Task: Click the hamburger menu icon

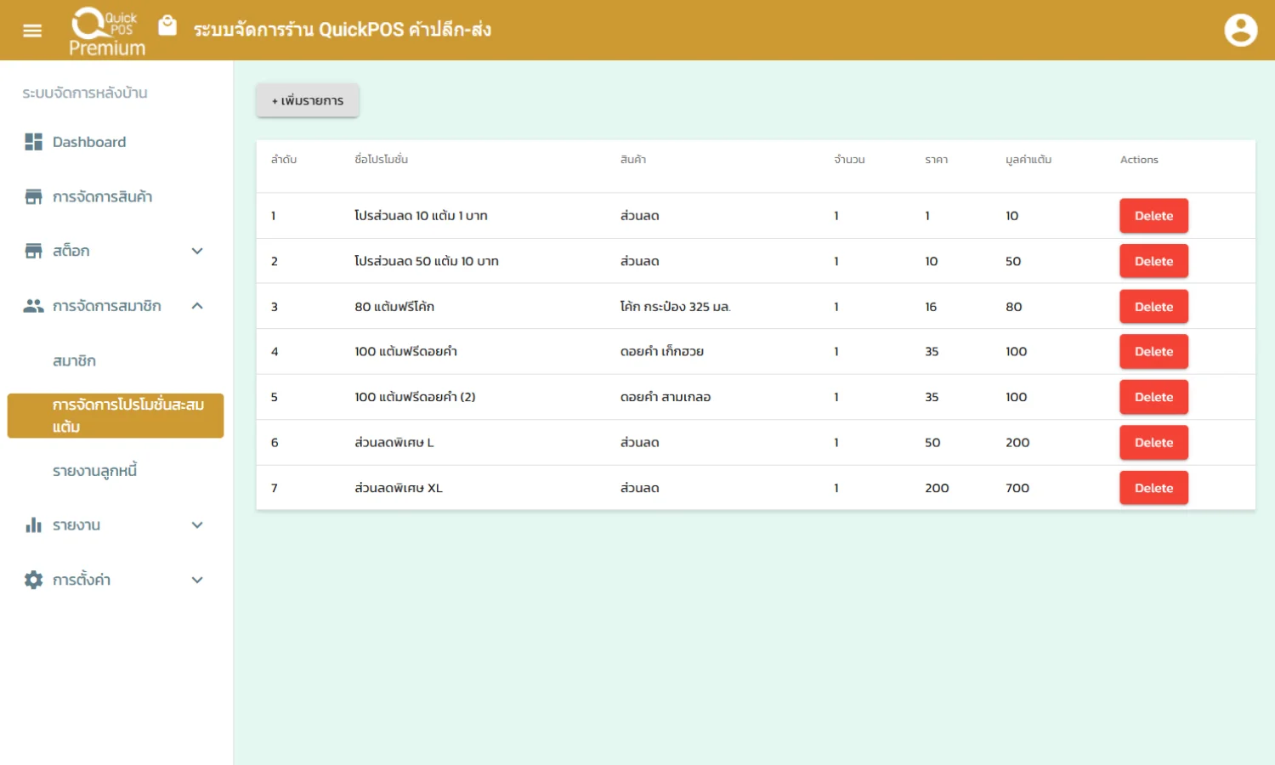Action: [x=32, y=31]
